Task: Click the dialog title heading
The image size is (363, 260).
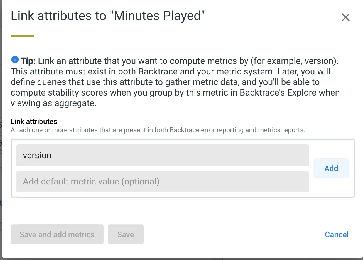Action: point(107,16)
